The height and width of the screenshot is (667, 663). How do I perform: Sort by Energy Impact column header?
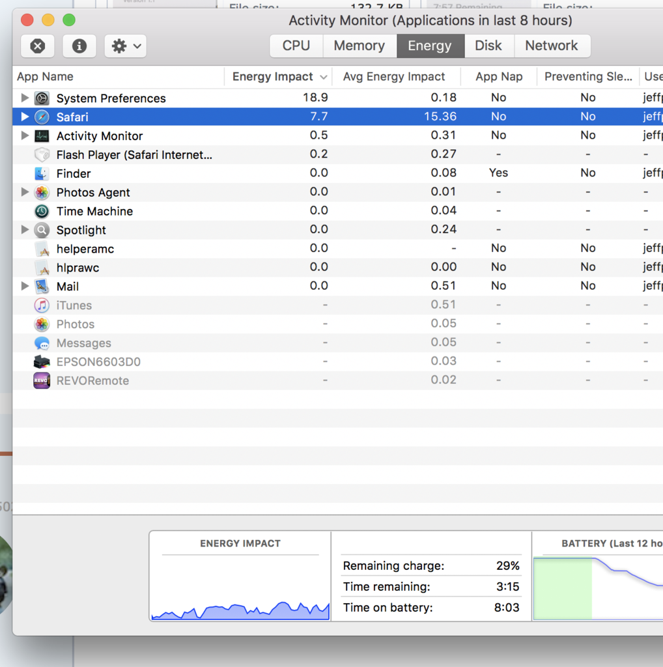(279, 77)
